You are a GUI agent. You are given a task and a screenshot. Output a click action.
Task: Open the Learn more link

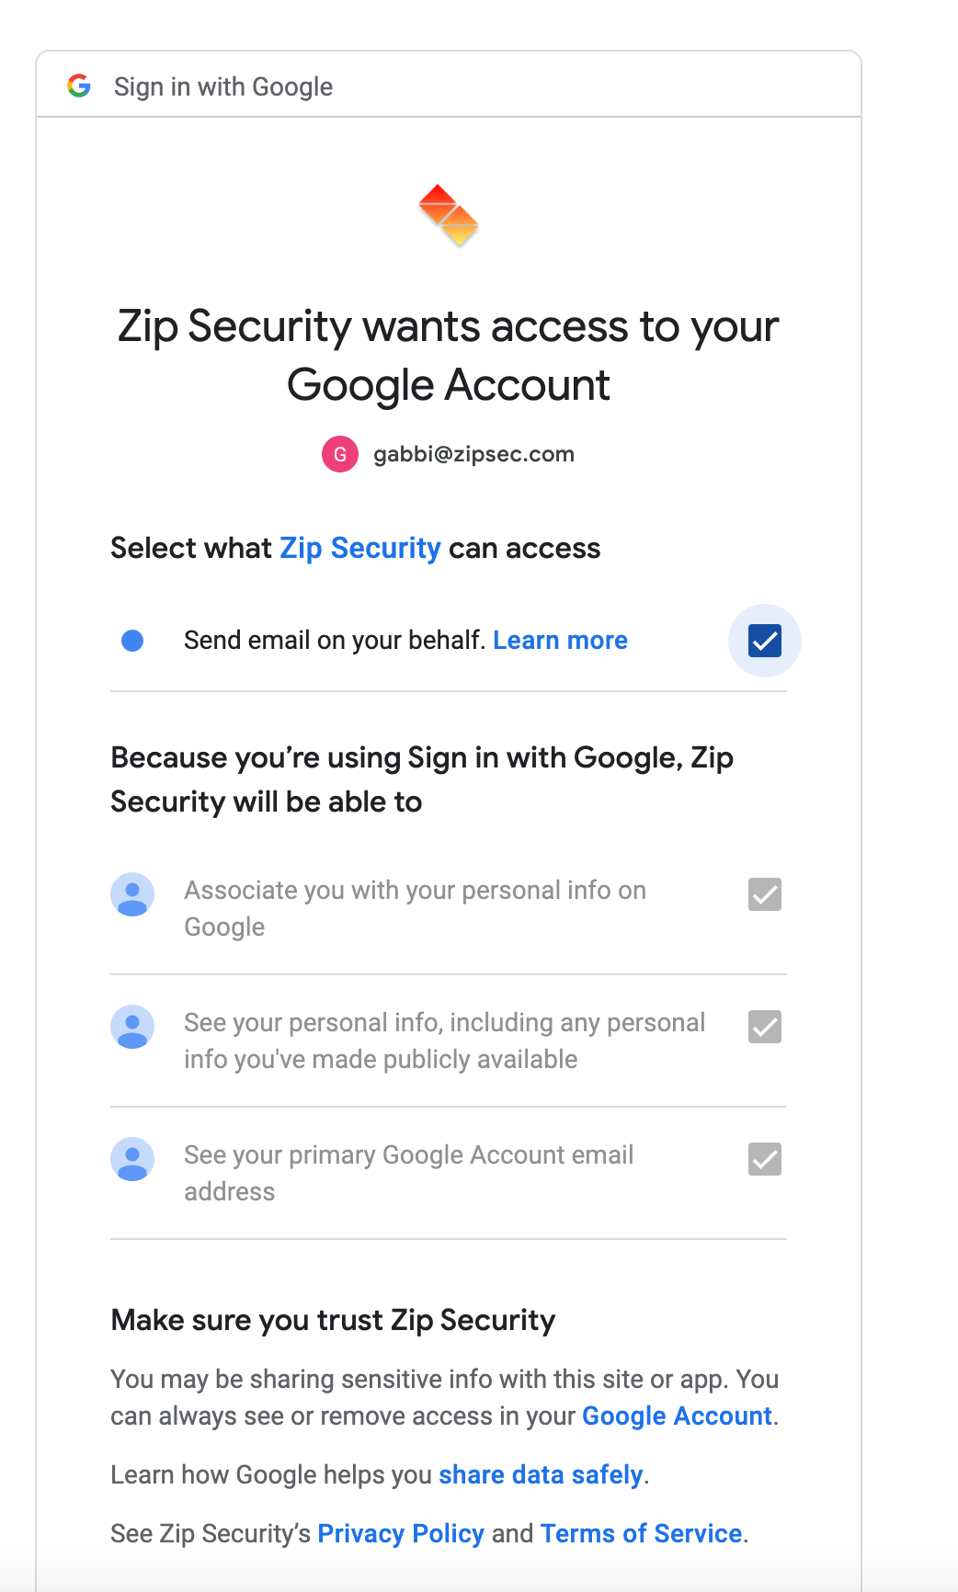point(560,641)
